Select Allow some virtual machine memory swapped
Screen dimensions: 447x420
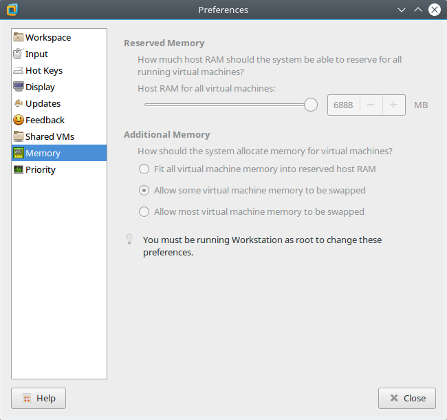point(144,190)
